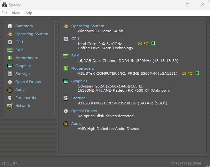
Task: Select Summary in the sidebar
Action: [x=24, y=26]
